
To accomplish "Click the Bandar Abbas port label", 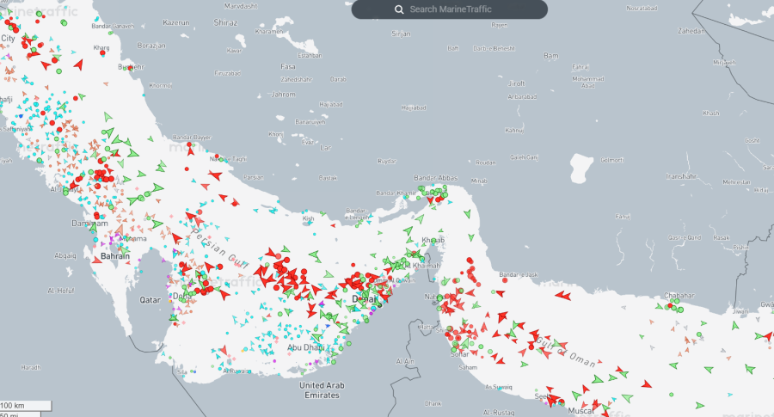I will 433,178.
